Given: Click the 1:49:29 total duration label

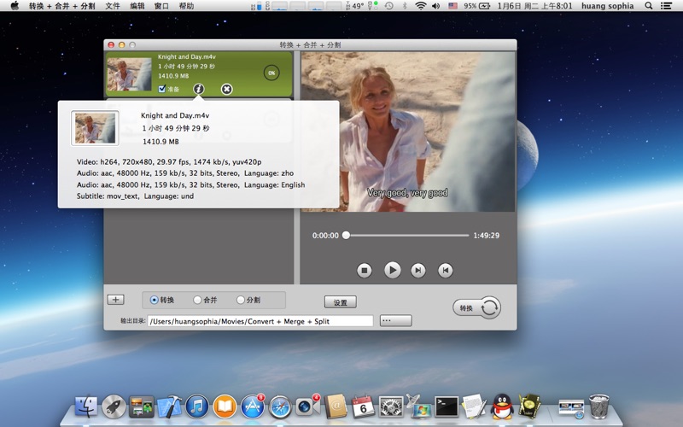Looking at the screenshot, I should pos(486,236).
